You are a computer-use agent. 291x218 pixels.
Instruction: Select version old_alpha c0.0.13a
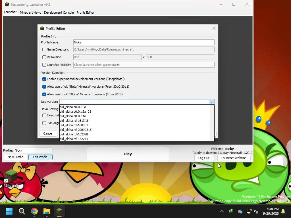click(x=134, y=107)
